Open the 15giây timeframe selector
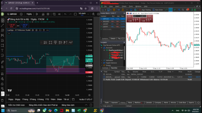The width and height of the screenshot is (202, 113). point(29,14)
